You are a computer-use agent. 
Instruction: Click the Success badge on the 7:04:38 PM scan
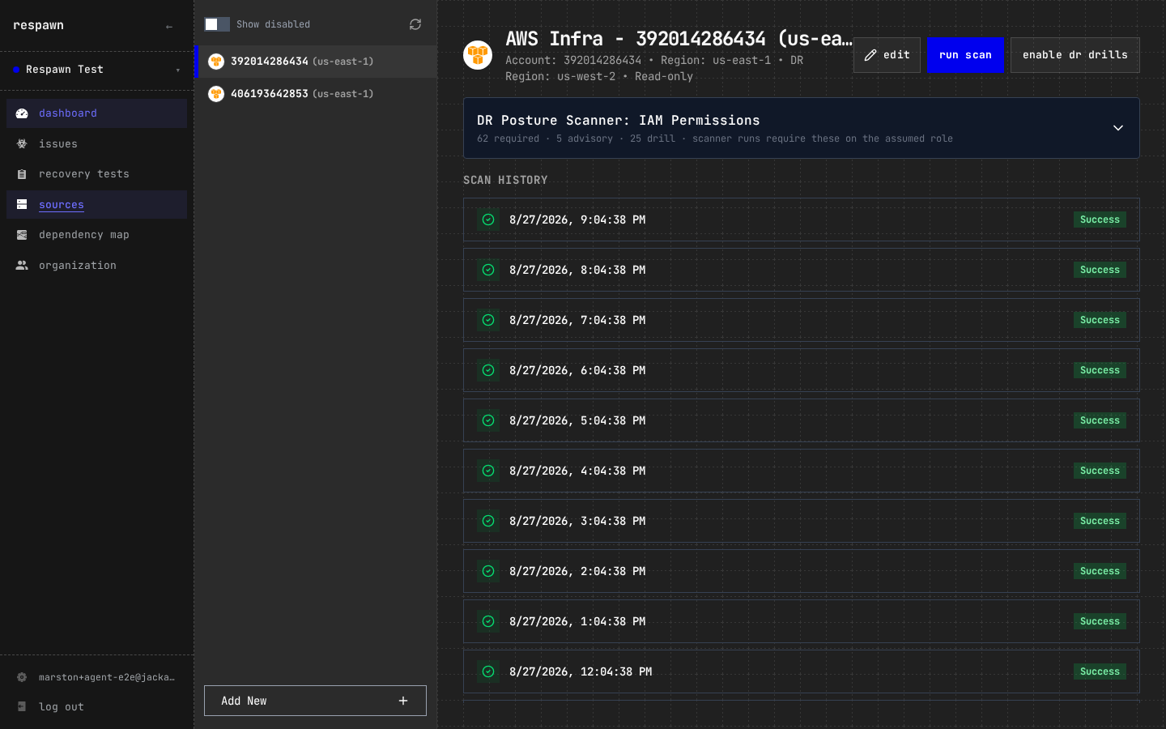pos(1100,320)
